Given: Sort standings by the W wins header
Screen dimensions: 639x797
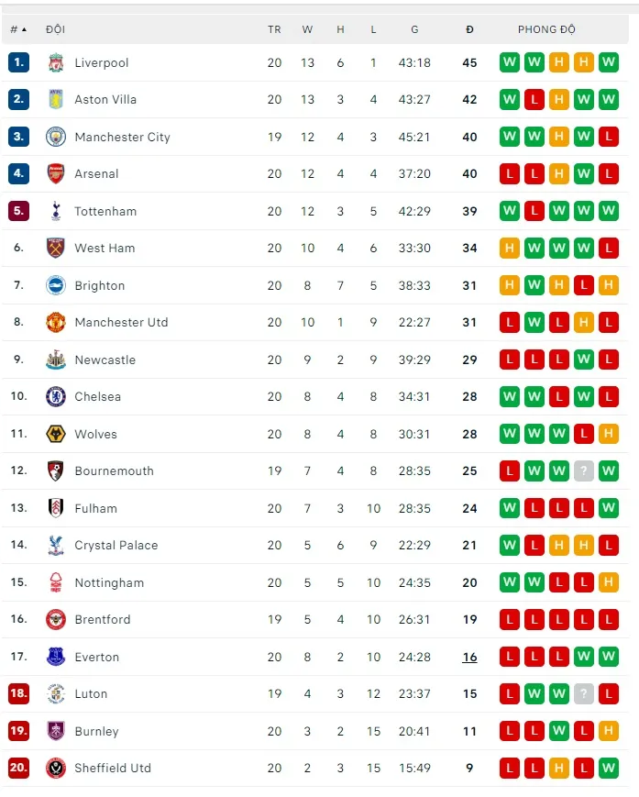Looking at the screenshot, I should pyautogui.click(x=307, y=29).
